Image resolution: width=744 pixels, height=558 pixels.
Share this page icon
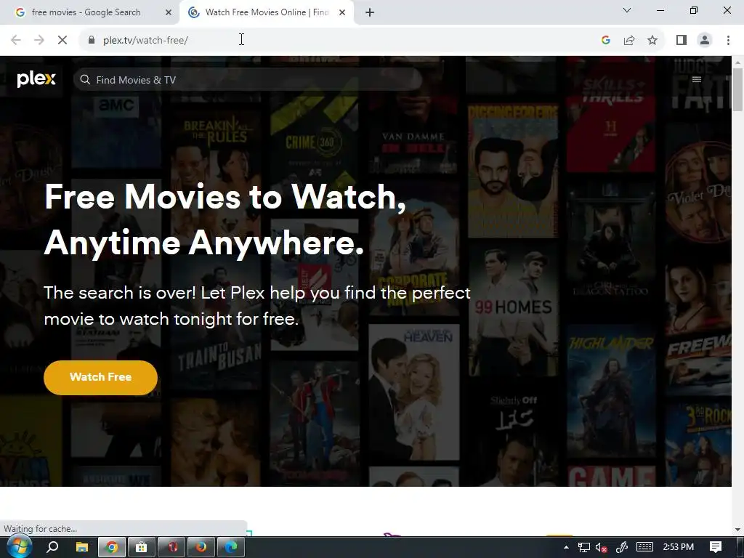point(629,41)
